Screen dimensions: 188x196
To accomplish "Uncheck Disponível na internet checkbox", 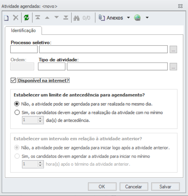I will tap(13, 80).
